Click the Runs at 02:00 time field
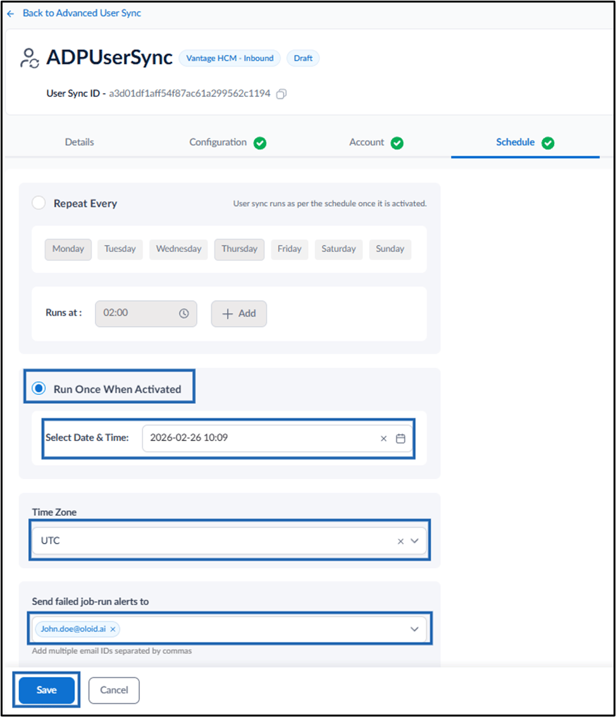 (x=146, y=314)
